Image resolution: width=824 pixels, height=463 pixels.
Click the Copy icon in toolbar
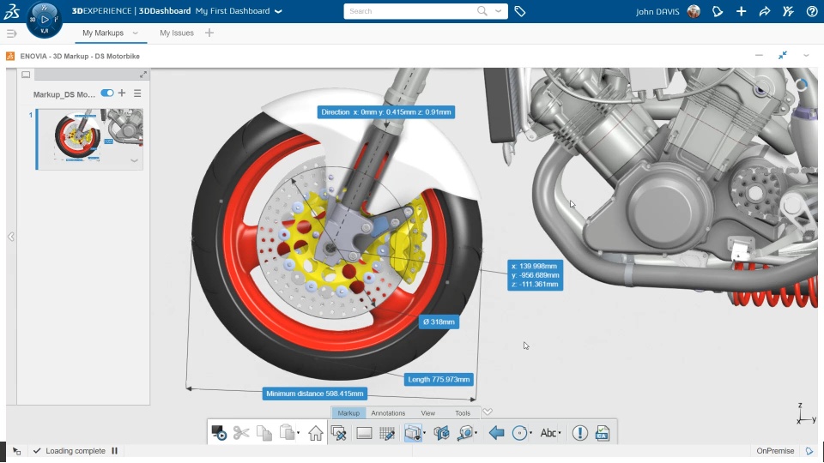[x=264, y=433]
